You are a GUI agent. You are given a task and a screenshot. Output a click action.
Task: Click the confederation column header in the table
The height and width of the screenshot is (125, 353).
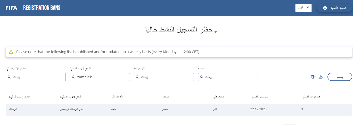point(117,97)
